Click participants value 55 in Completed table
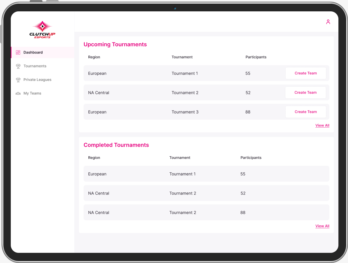 pyautogui.click(x=243, y=174)
